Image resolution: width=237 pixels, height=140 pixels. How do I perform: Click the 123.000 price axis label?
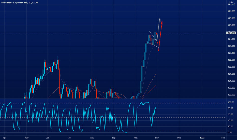(231, 53)
